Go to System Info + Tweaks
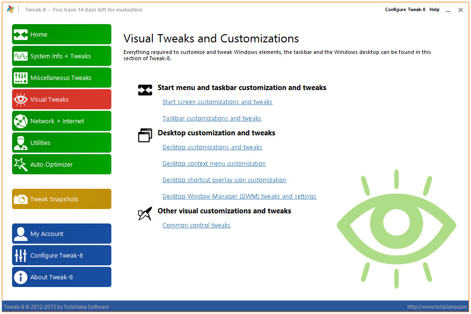Screen dimensions: 471x314 (x=62, y=56)
